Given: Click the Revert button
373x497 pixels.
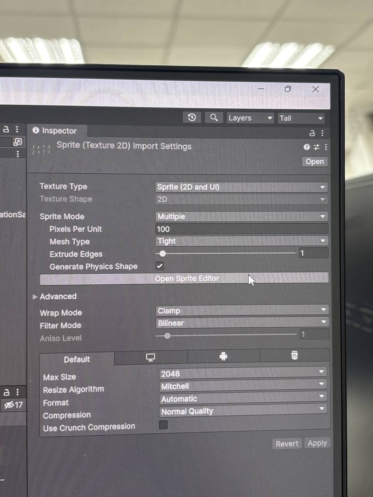Looking at the screenshot, I should (x=287, y=444).
